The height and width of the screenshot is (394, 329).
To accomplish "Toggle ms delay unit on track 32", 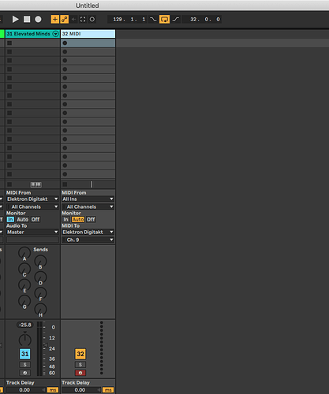I will 108,390.
